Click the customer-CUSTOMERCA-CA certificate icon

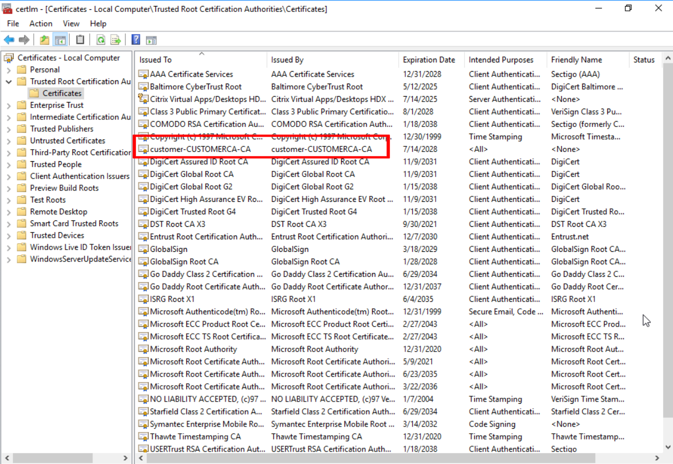(x=143, y=149)
